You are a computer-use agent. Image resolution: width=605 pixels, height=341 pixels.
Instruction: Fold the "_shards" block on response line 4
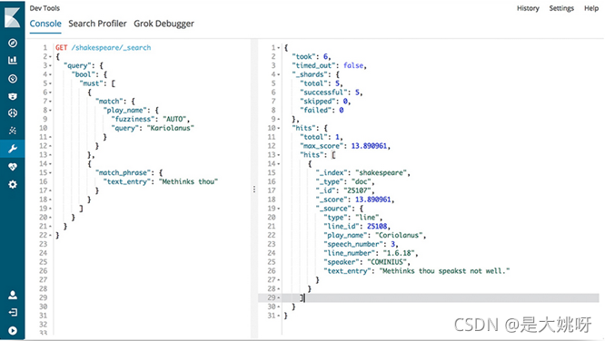pyautogui.click(x=279, y=74)
